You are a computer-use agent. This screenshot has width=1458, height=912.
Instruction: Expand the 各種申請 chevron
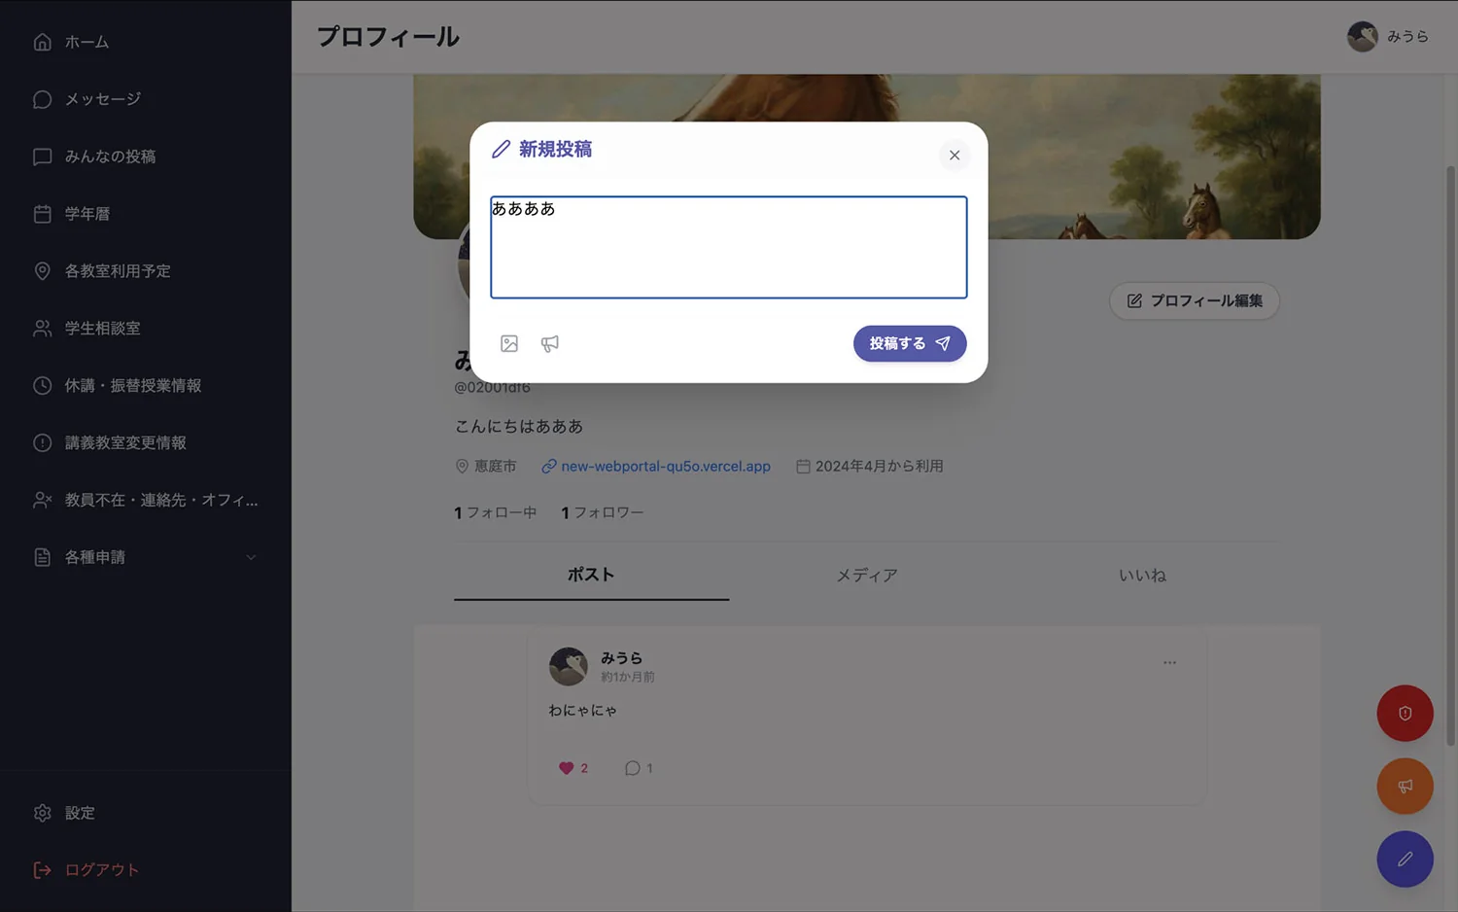pos(251,557)
